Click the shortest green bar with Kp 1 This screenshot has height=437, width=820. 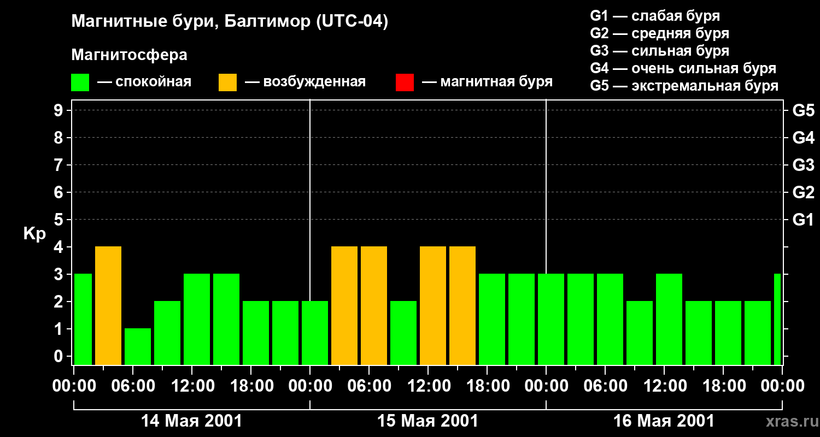point(138,346)
